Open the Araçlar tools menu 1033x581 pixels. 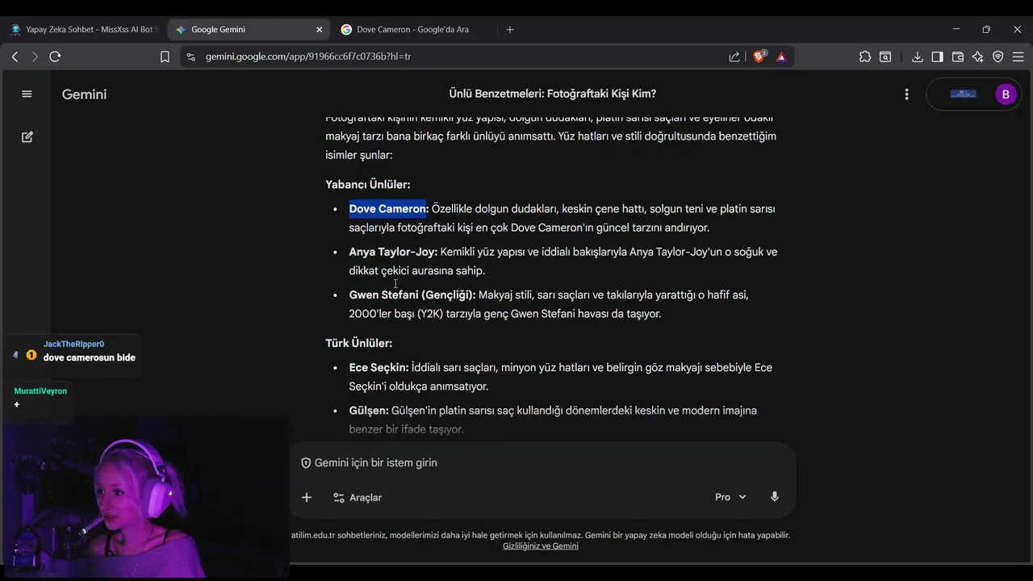(x=358, y=498)
